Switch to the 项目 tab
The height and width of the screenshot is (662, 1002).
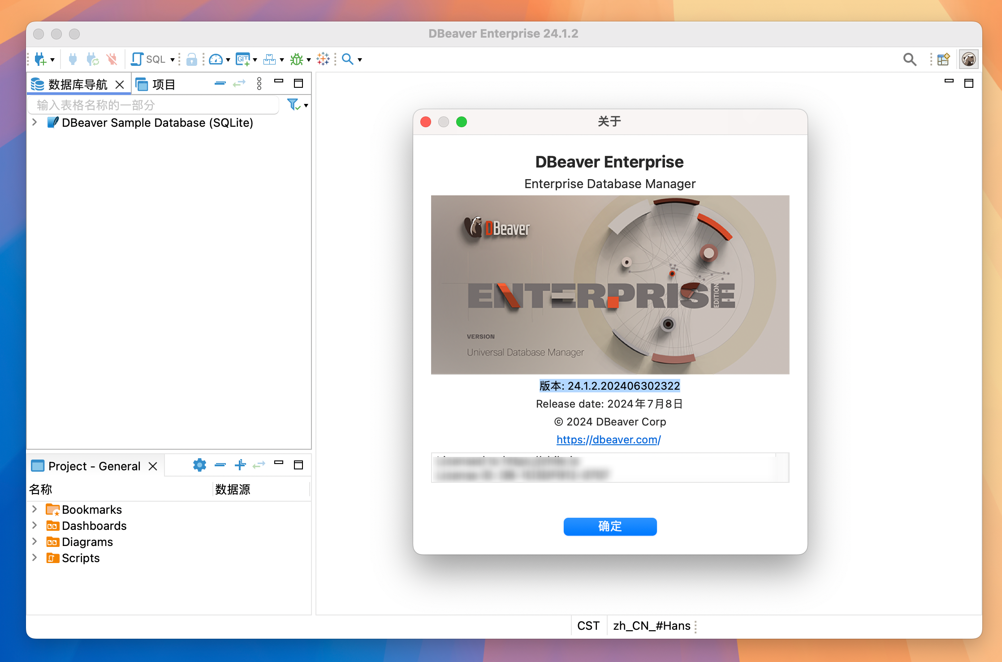(x=155, y=84)
